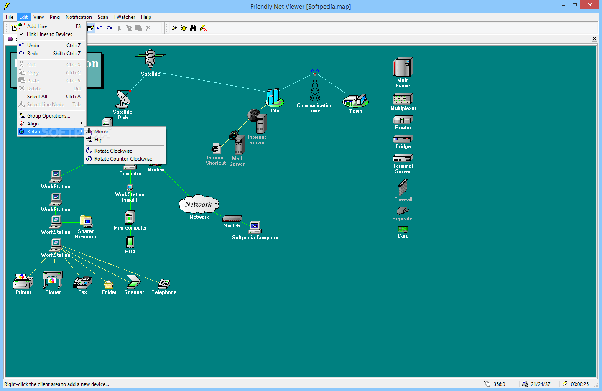
Task: Click the Copy toolbar icon
Action: pyautogui.click(x=129, y=28)
